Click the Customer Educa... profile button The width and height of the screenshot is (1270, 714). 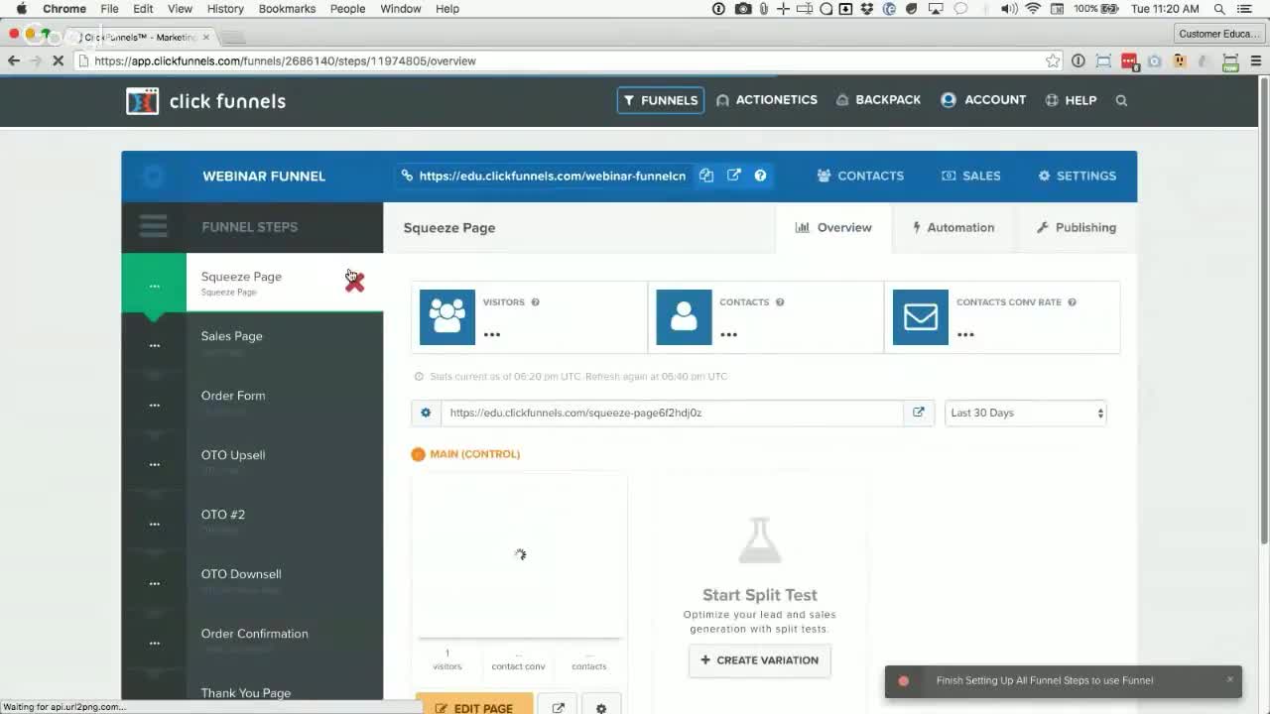pyautogui.click(x=1219, y=34)
